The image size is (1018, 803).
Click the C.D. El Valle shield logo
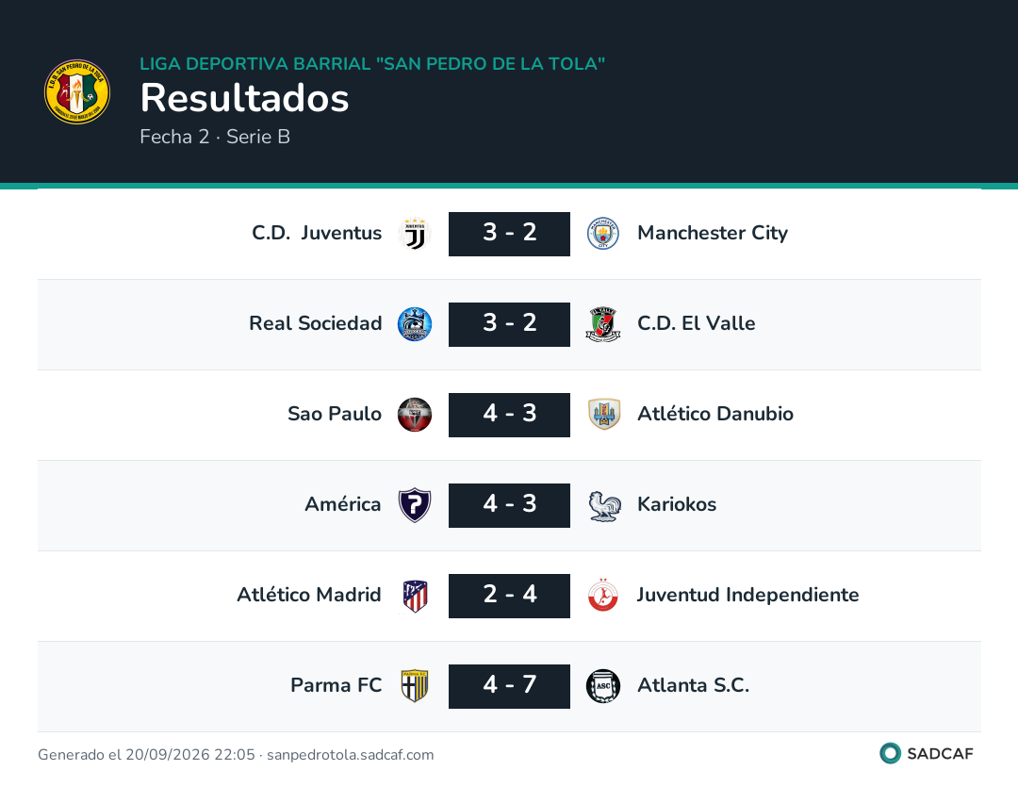tap(603, 324)
